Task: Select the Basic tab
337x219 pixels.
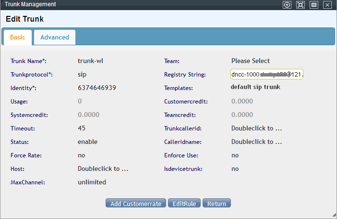Action: tap(18, 37)
